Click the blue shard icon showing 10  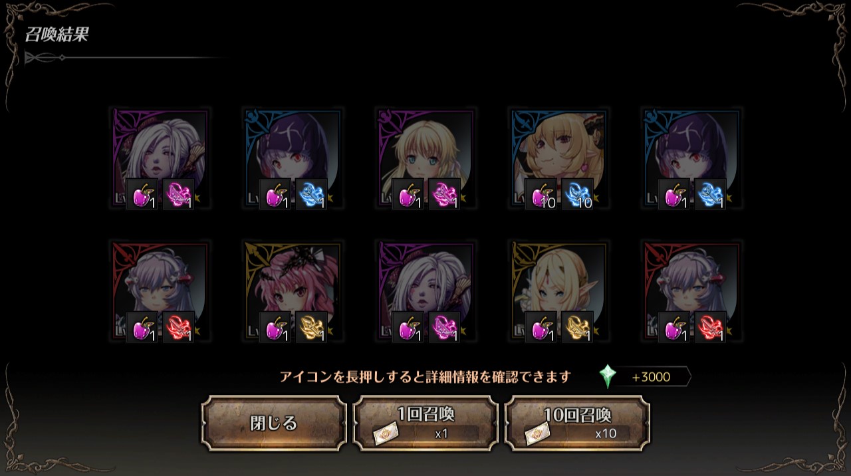[x=577, y=194]
